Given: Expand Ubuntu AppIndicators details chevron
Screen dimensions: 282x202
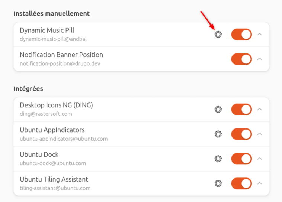Looking at the screenshot, I should [260, 134].
